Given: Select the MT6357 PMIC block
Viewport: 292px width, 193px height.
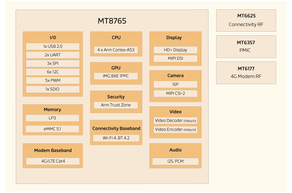Looking at the screenshot, I should pos(246,46).
